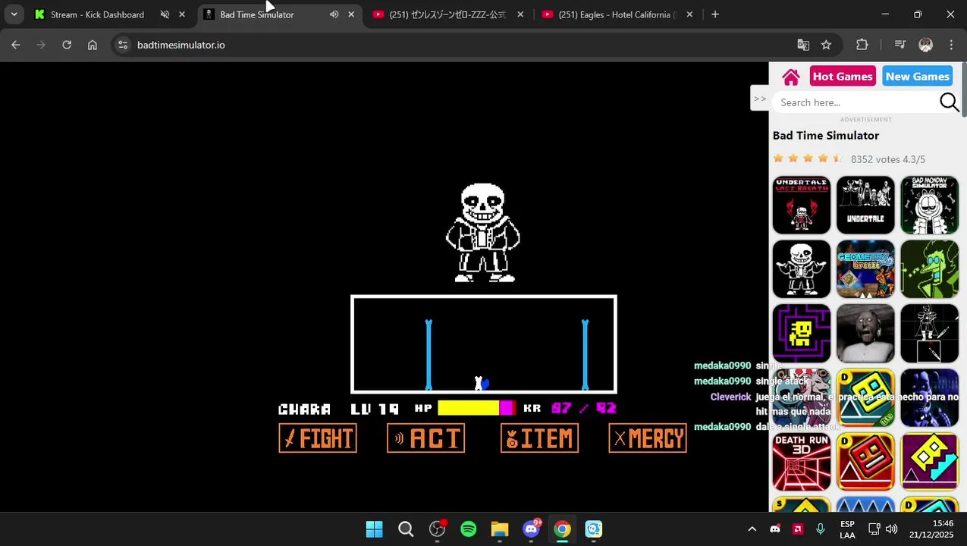Open a new browser tab
The height and width of the screenshot is (546, 967).
[714, 14]
